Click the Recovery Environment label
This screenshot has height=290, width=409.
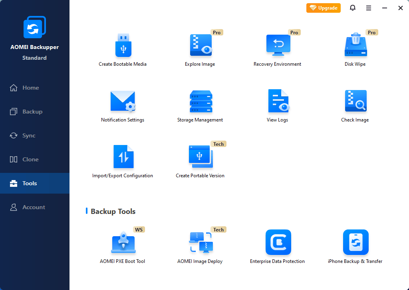click(x=277, y=64)
